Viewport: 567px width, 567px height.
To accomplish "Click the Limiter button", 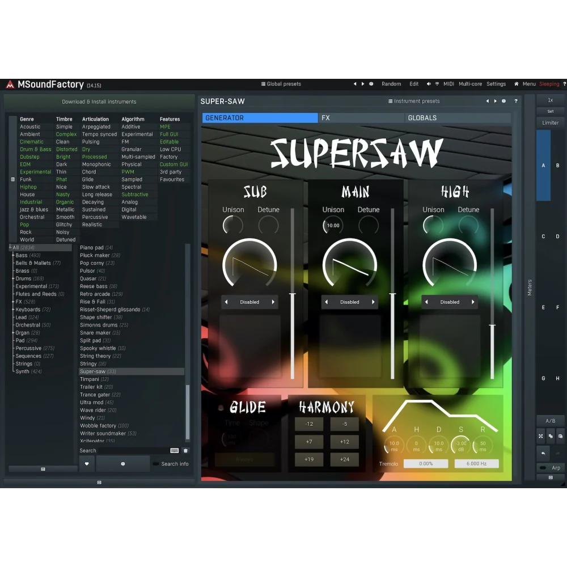I will (x=551, y=123).
